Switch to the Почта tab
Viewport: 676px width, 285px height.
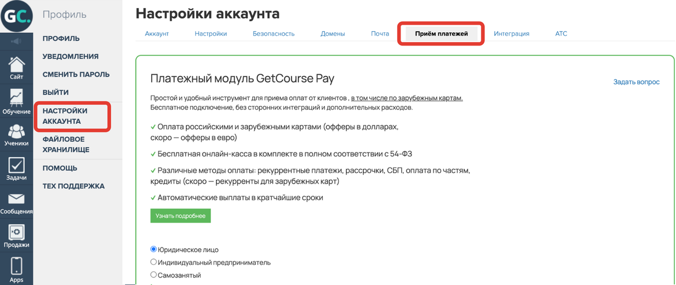point(380,33)
